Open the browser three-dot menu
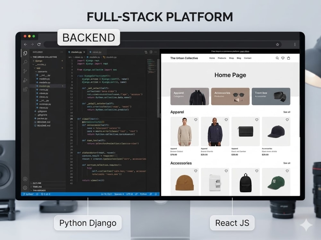Viewport: 321px width, 240px height. tap(295, 44)
